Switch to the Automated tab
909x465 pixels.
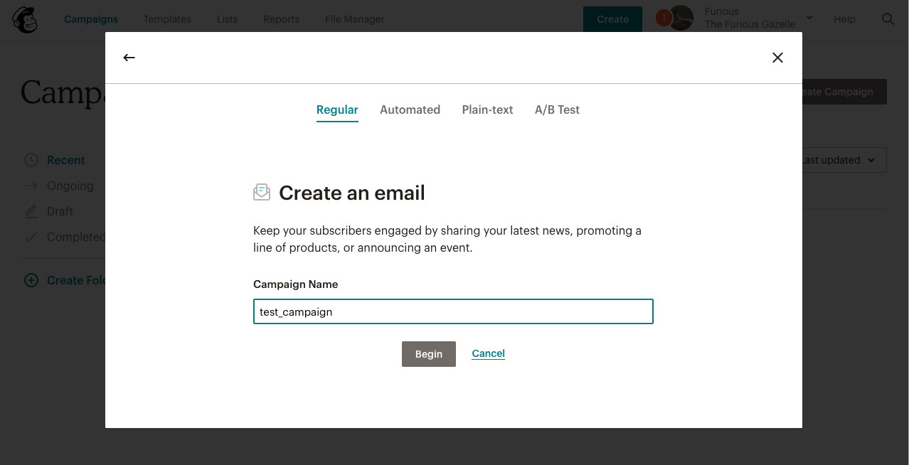pyautogui.click(x=410, y=109)
